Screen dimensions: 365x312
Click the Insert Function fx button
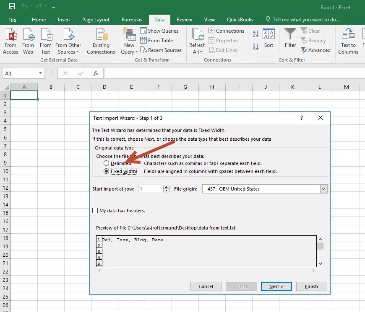pyautogui.click(x=95, y=73)
